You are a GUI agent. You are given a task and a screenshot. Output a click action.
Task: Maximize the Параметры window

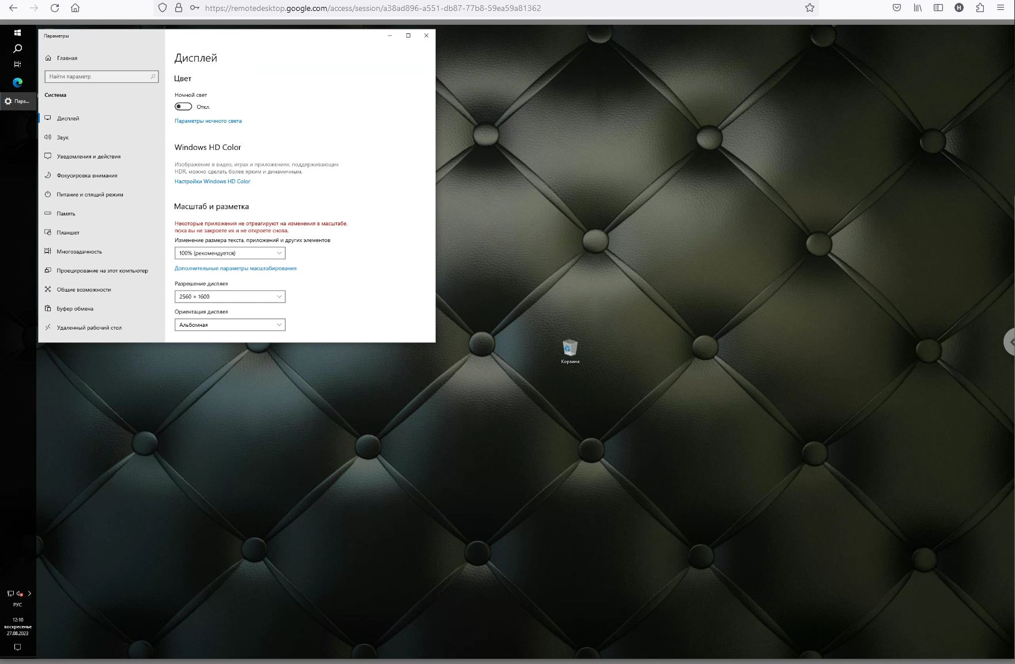(x=408, y=36)
